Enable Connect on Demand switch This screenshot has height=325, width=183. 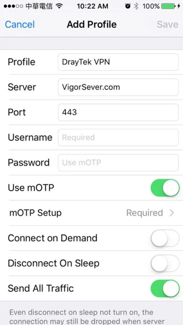click(165, 238)
